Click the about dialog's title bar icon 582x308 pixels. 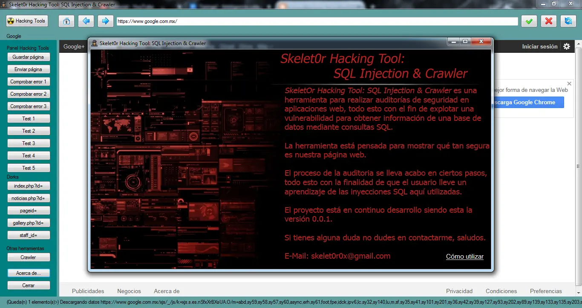pyautogui.click(x=95, y=43)
